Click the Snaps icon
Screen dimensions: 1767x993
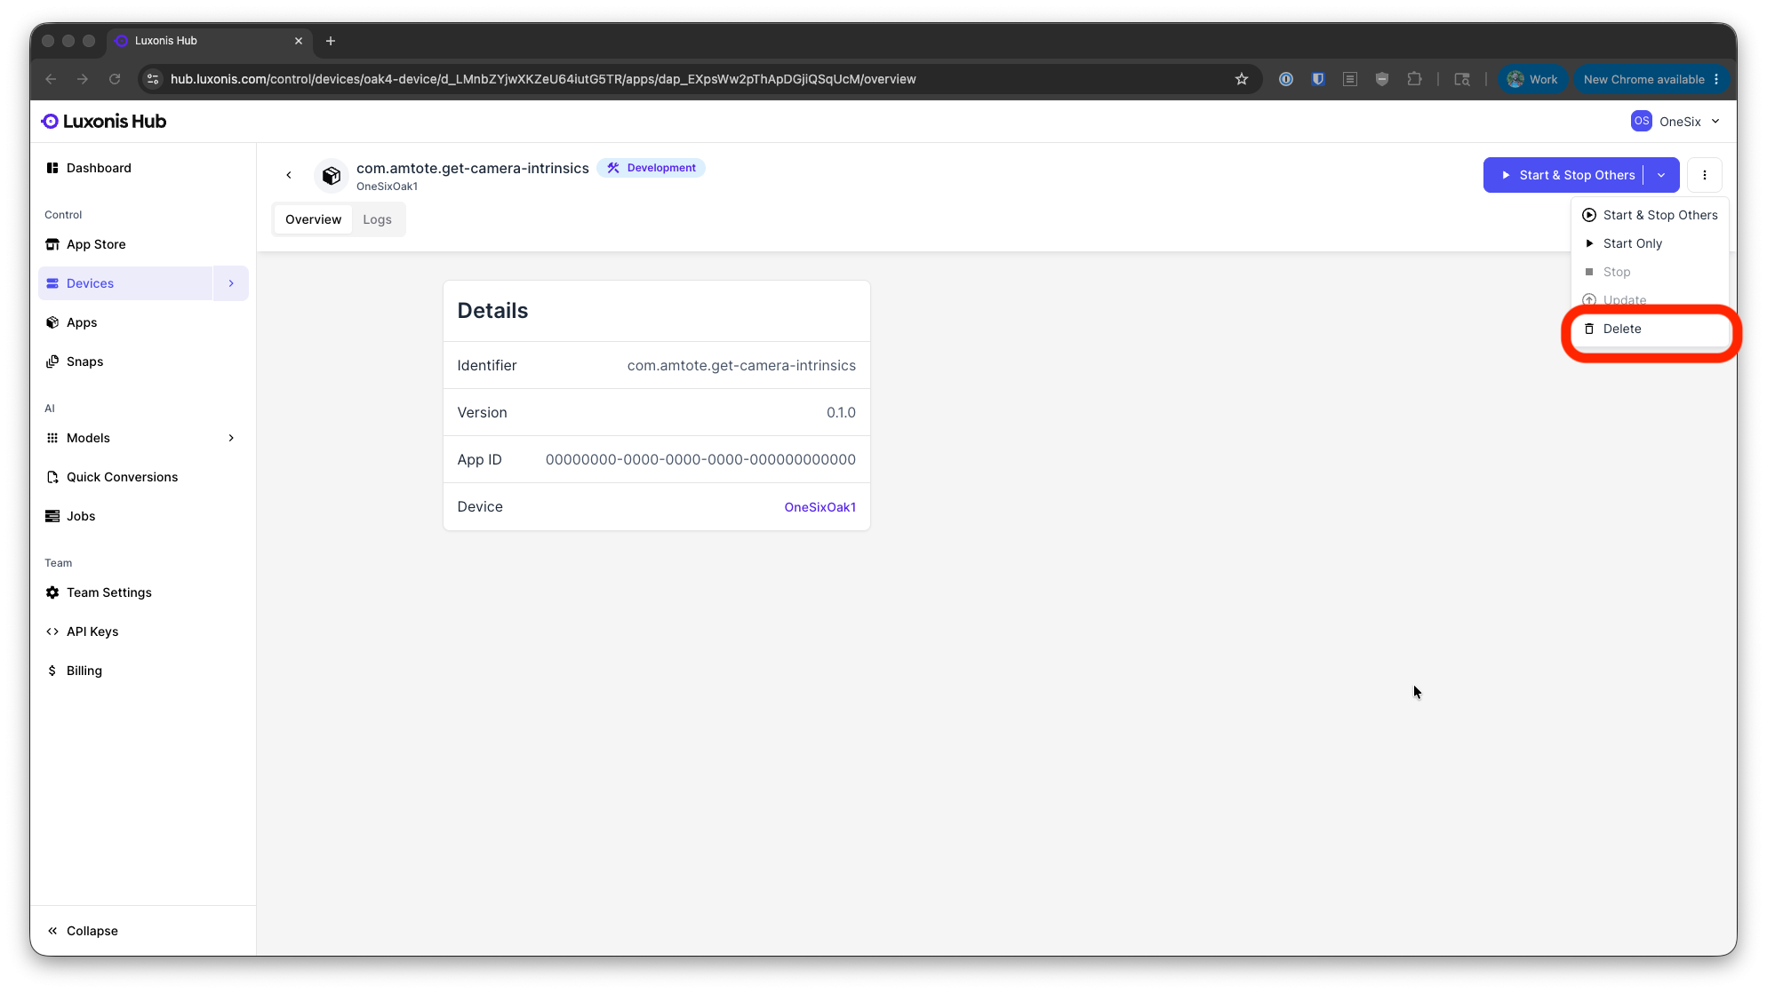[x=52, y=361]
